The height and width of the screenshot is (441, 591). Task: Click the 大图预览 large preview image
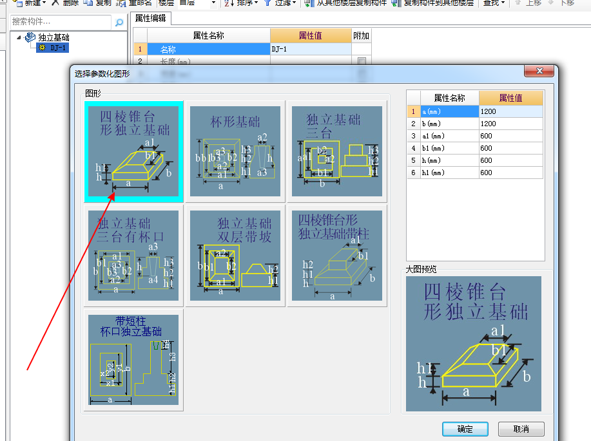(474, 344)
